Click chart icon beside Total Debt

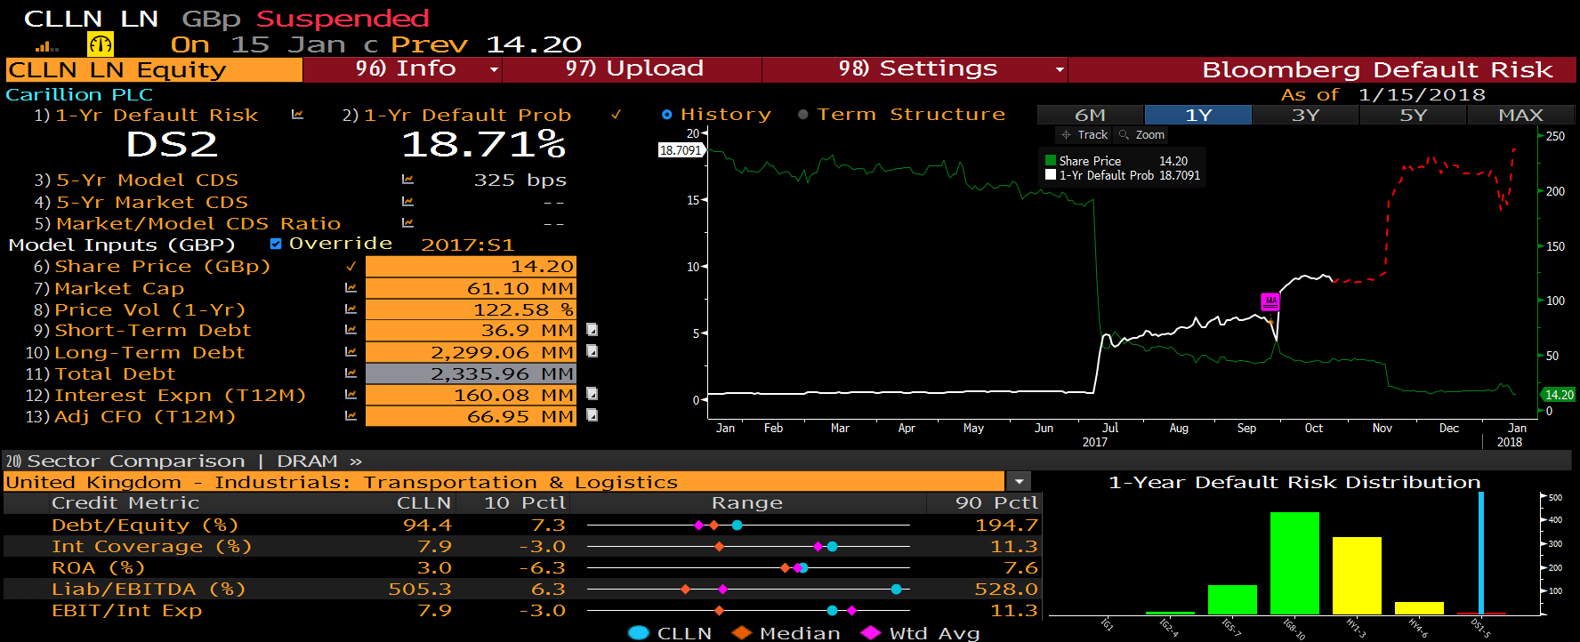351,373
